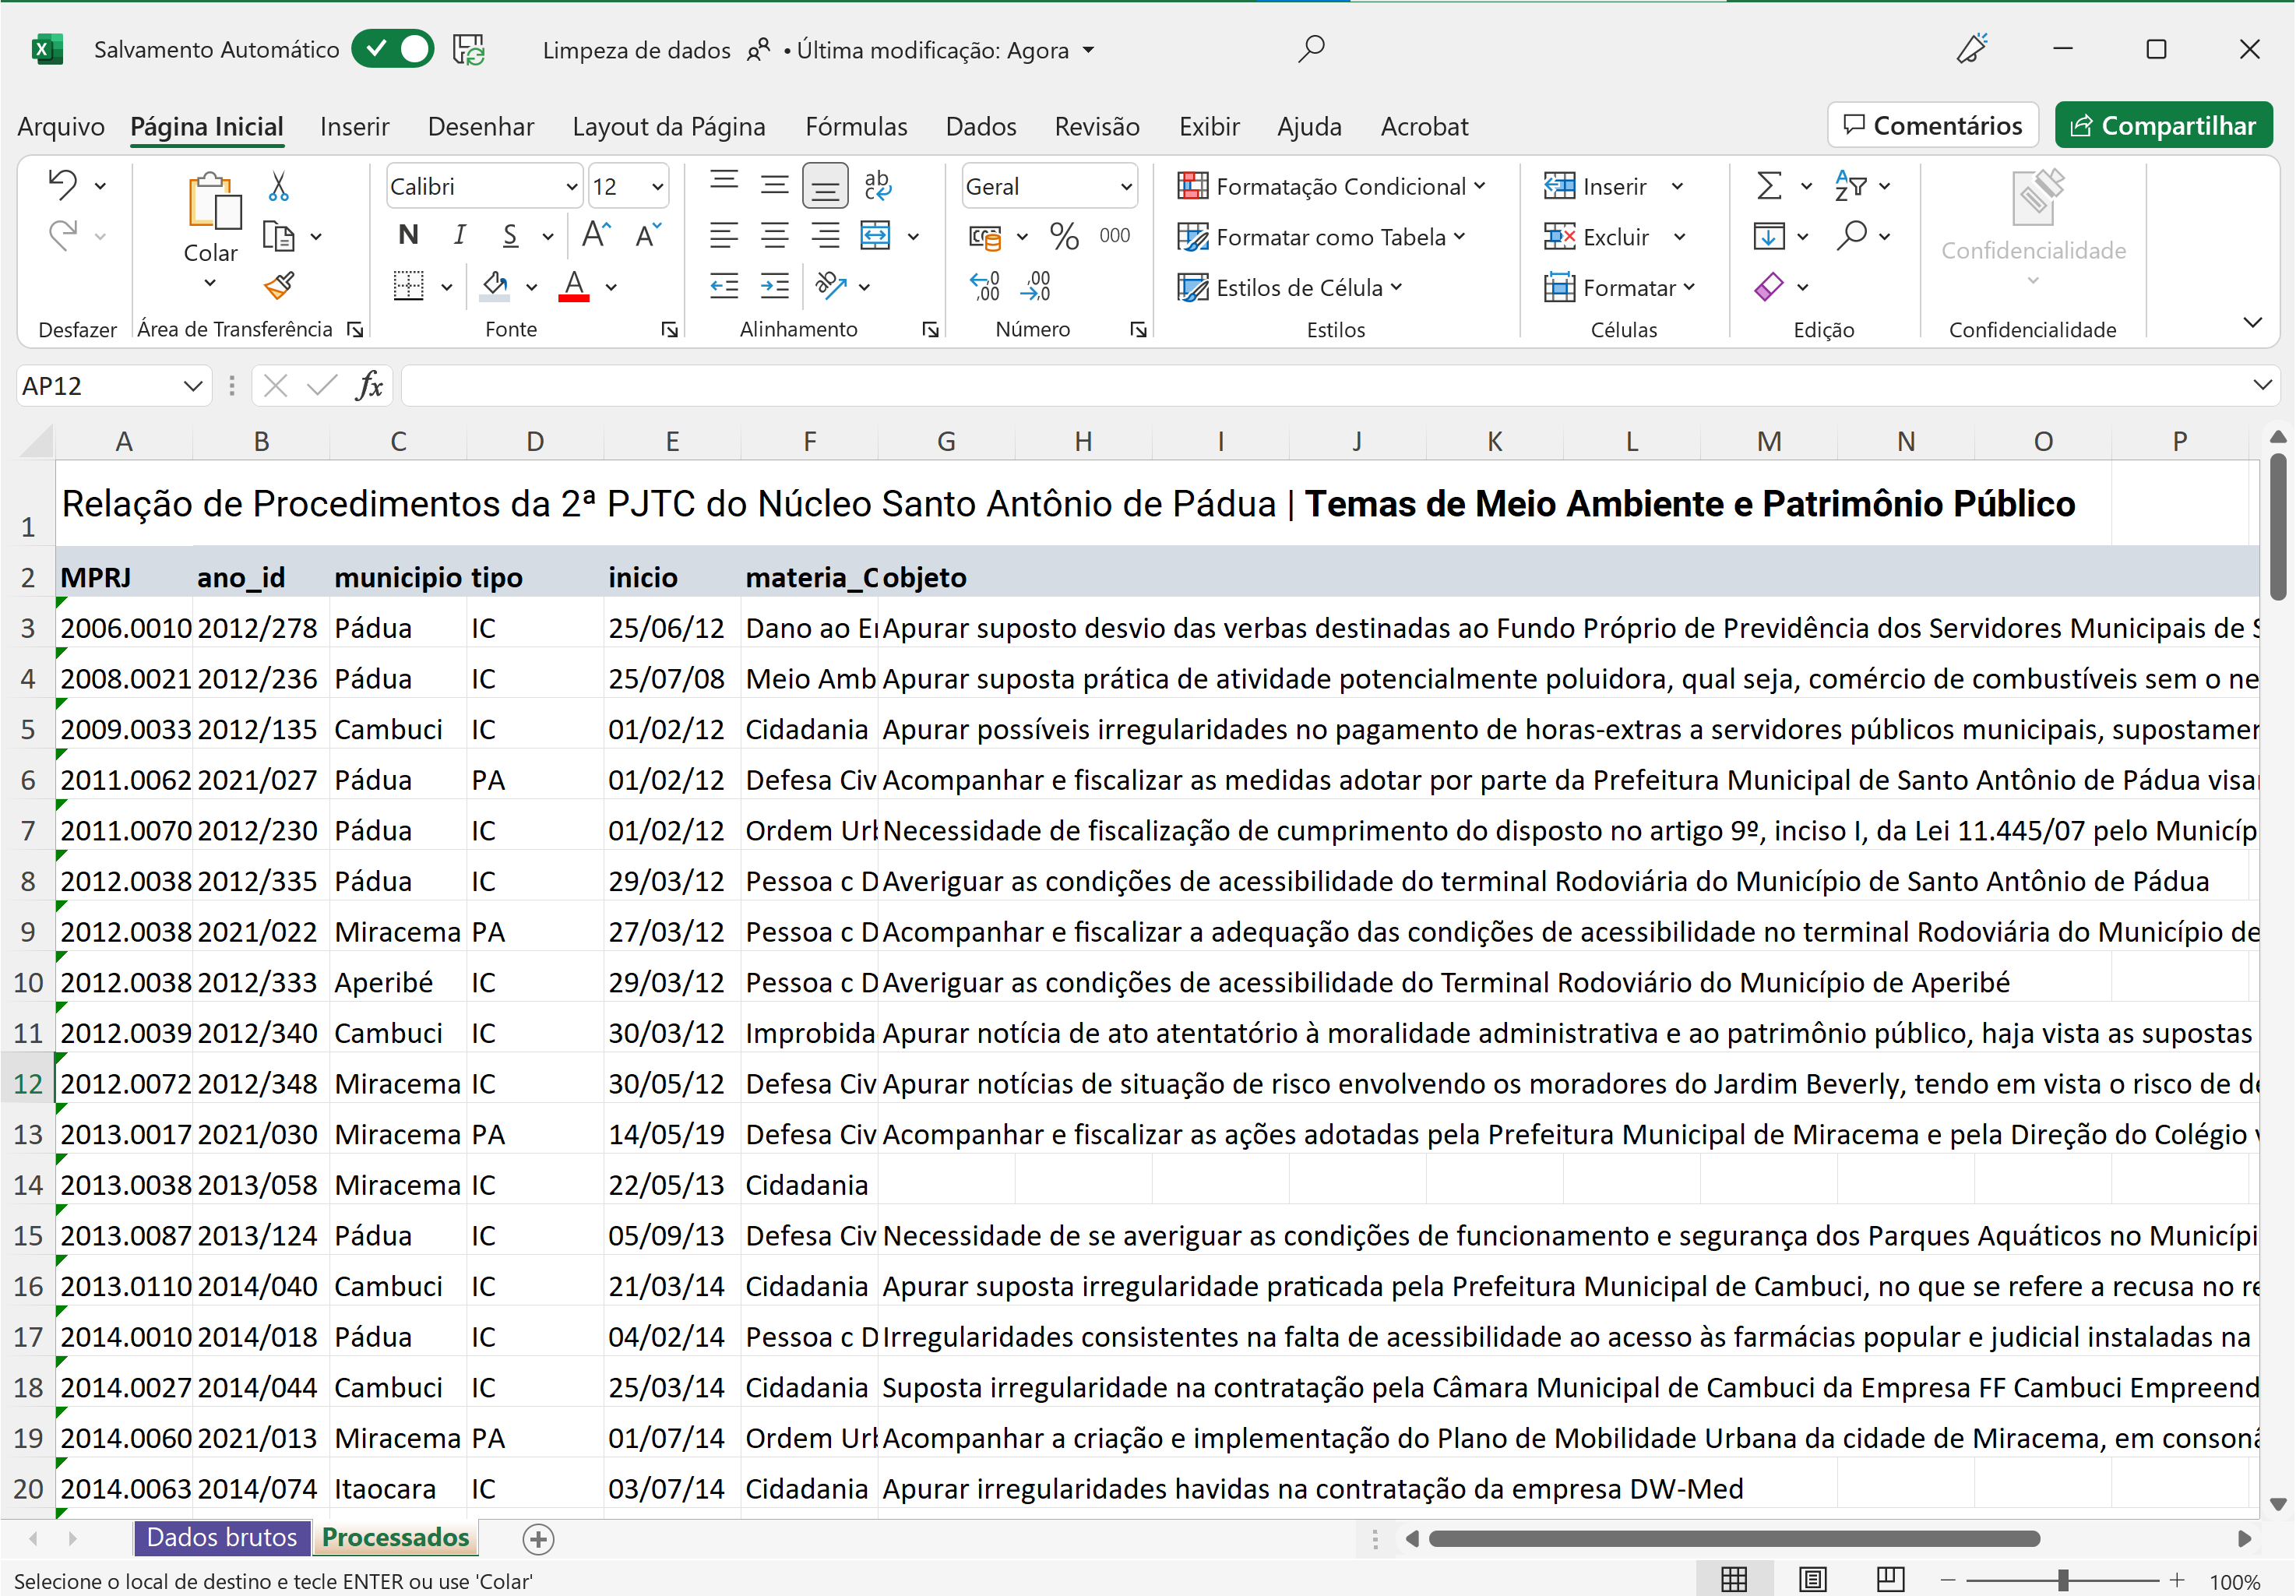
Task: Open Formatação Condicional dropdown
Action: click(x=1332, y=186)
